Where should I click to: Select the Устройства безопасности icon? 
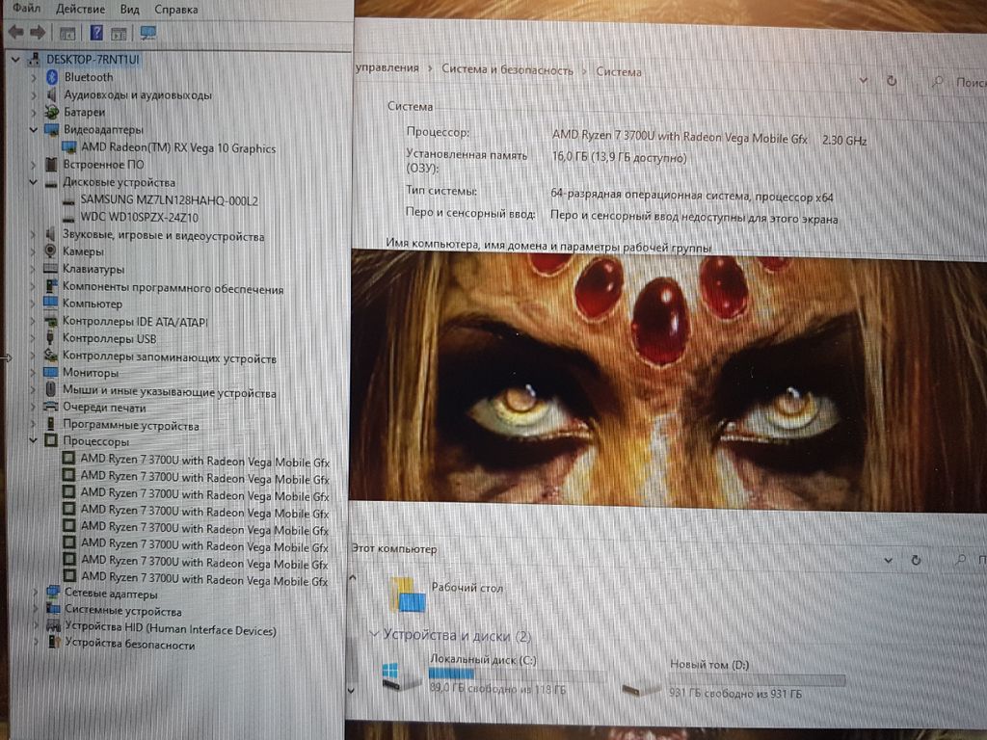coord(54,643)
